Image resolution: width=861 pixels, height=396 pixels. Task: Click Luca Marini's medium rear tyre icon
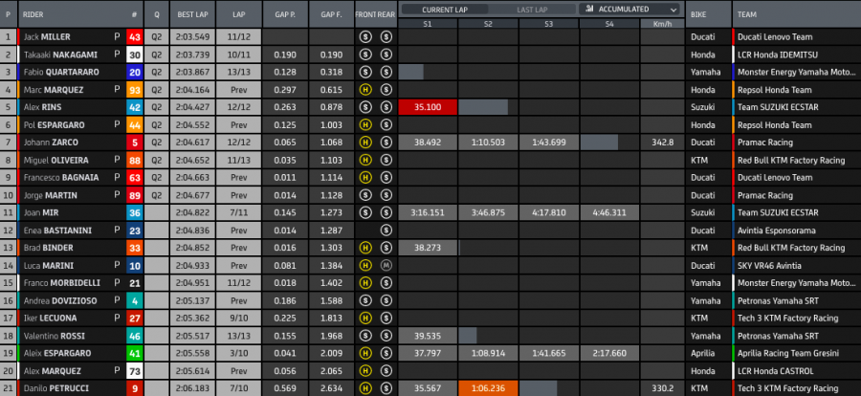(386, 266)
